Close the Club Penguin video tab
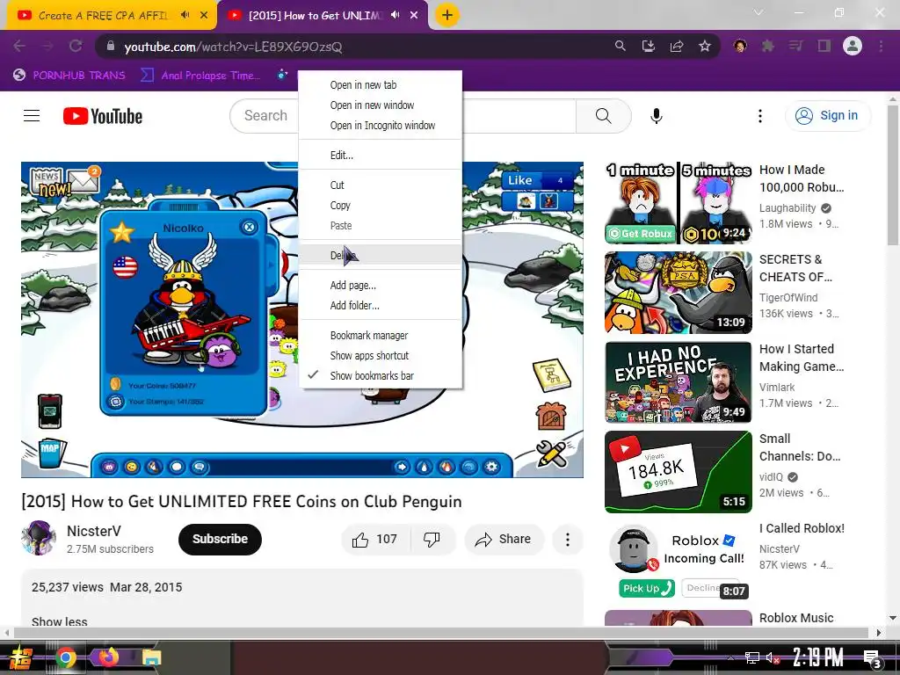900x675 pixels. (414, 16)
